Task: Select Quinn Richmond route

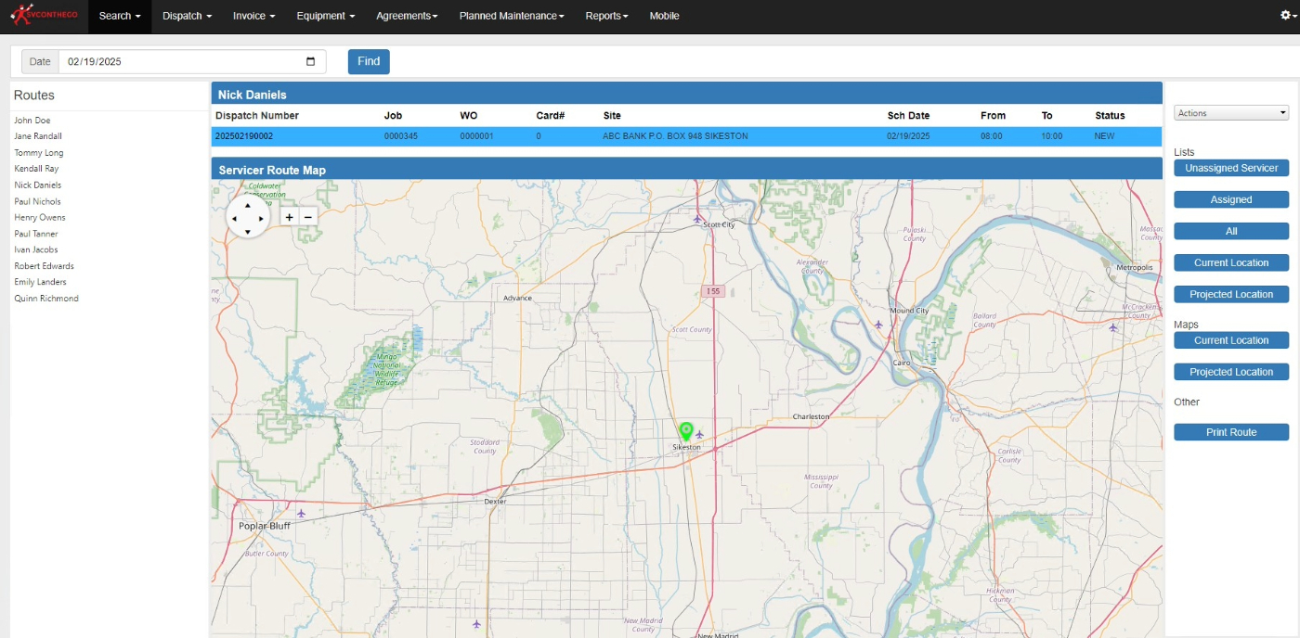Action: pyautogui.click(x=46, y=299)
